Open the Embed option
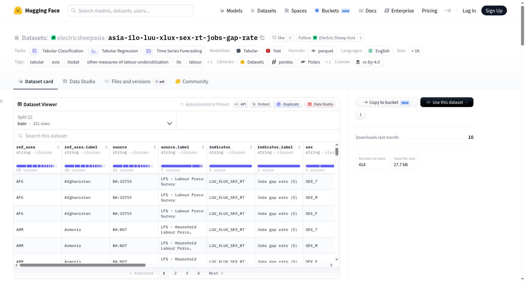 coord(261,104)
